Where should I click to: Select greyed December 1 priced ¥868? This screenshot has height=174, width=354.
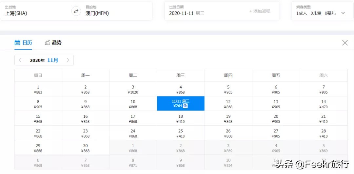coord(133,148)
